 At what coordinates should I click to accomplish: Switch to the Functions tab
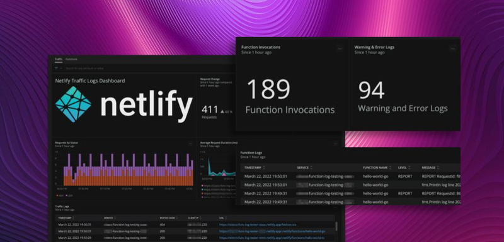click(x=71, y=59)
